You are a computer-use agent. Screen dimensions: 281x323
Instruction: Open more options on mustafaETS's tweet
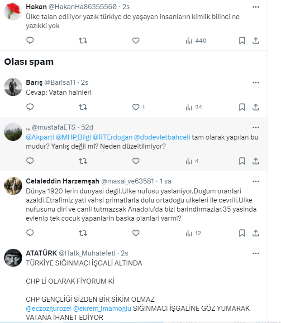point(256,127)
